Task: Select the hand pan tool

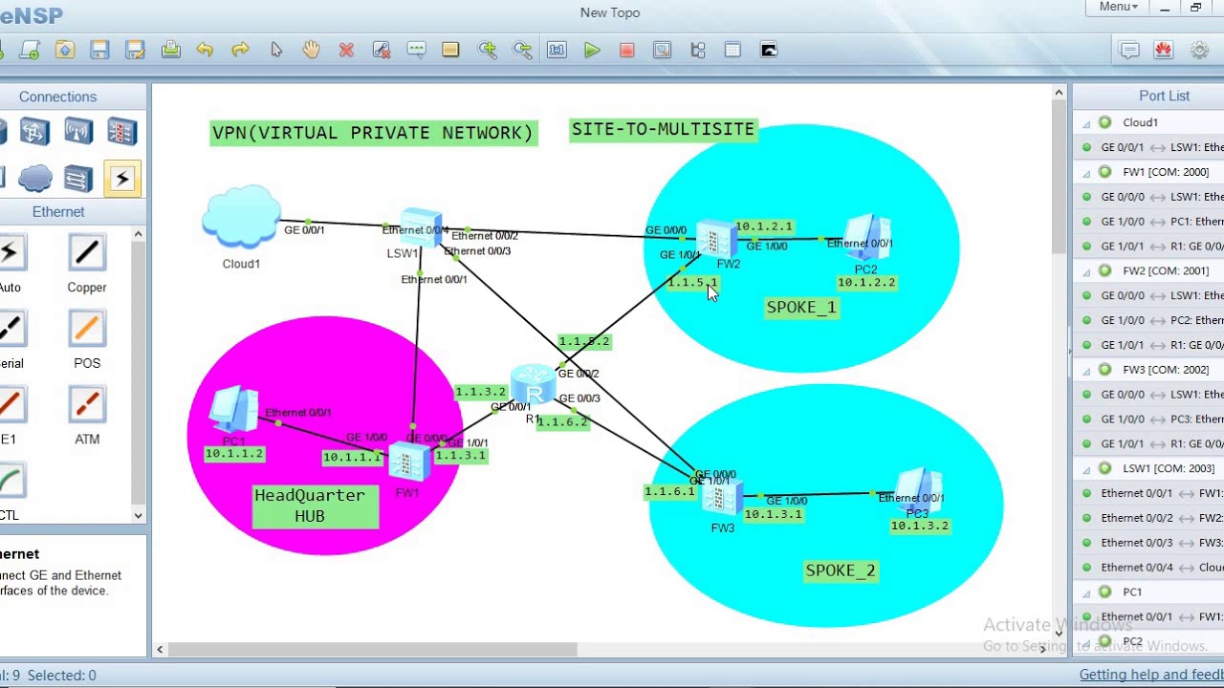Action: 311,50
